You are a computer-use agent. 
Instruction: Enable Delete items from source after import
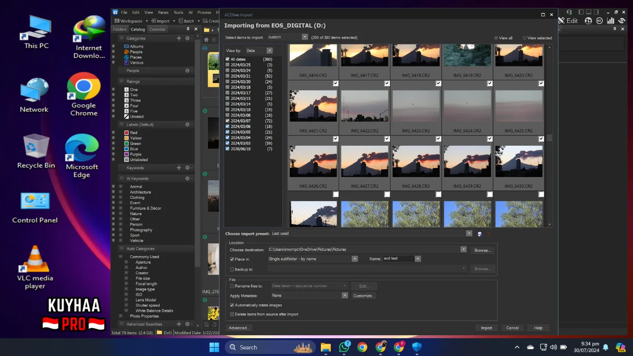pos(232,314)
